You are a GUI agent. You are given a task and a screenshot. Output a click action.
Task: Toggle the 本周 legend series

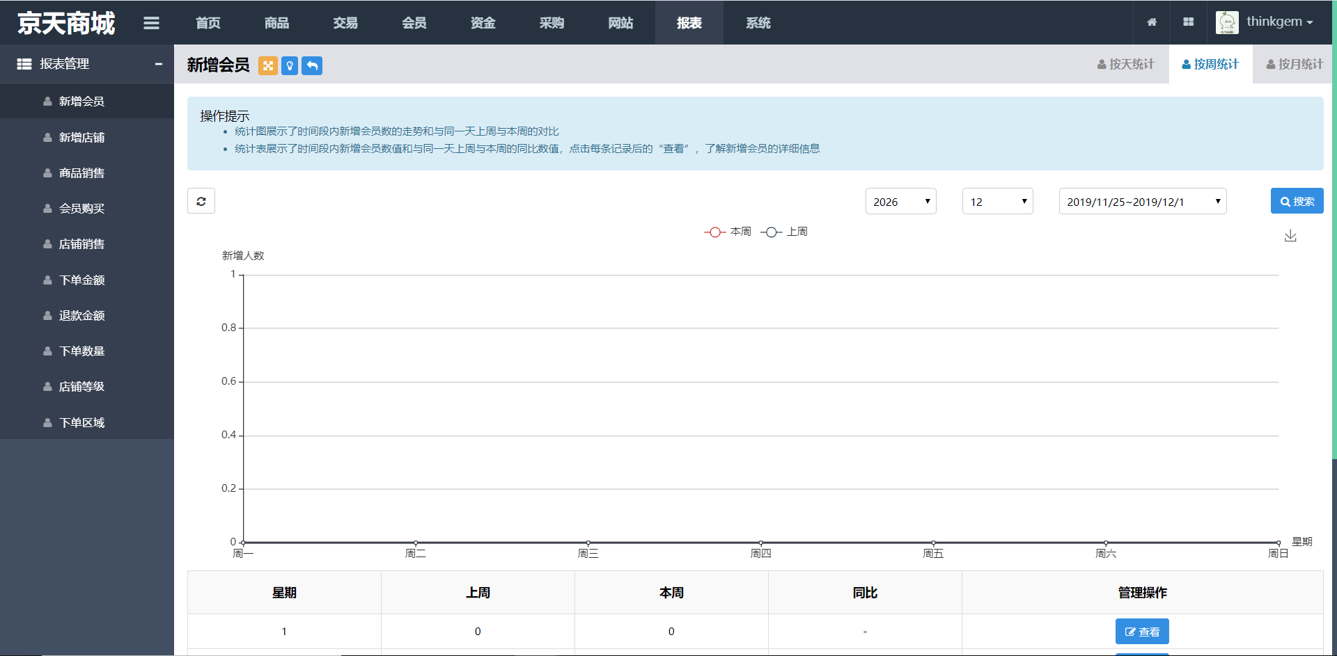pos(728,232)
